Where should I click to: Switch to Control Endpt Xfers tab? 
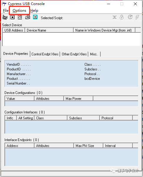click(45, 54)
